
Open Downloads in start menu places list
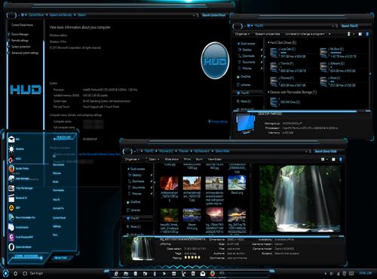(58, 190)
